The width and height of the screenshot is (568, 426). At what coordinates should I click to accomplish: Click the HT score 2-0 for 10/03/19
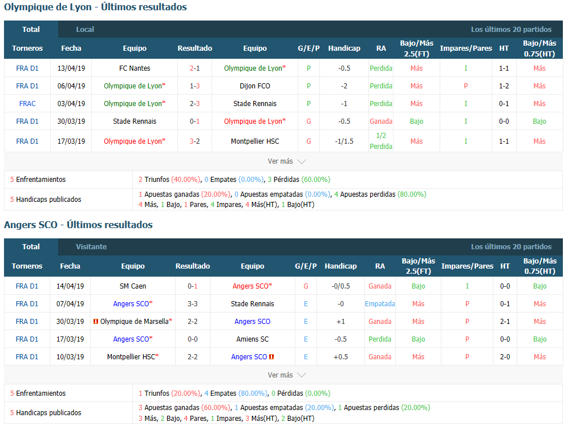pyautogui.click(x=505, y=357)
